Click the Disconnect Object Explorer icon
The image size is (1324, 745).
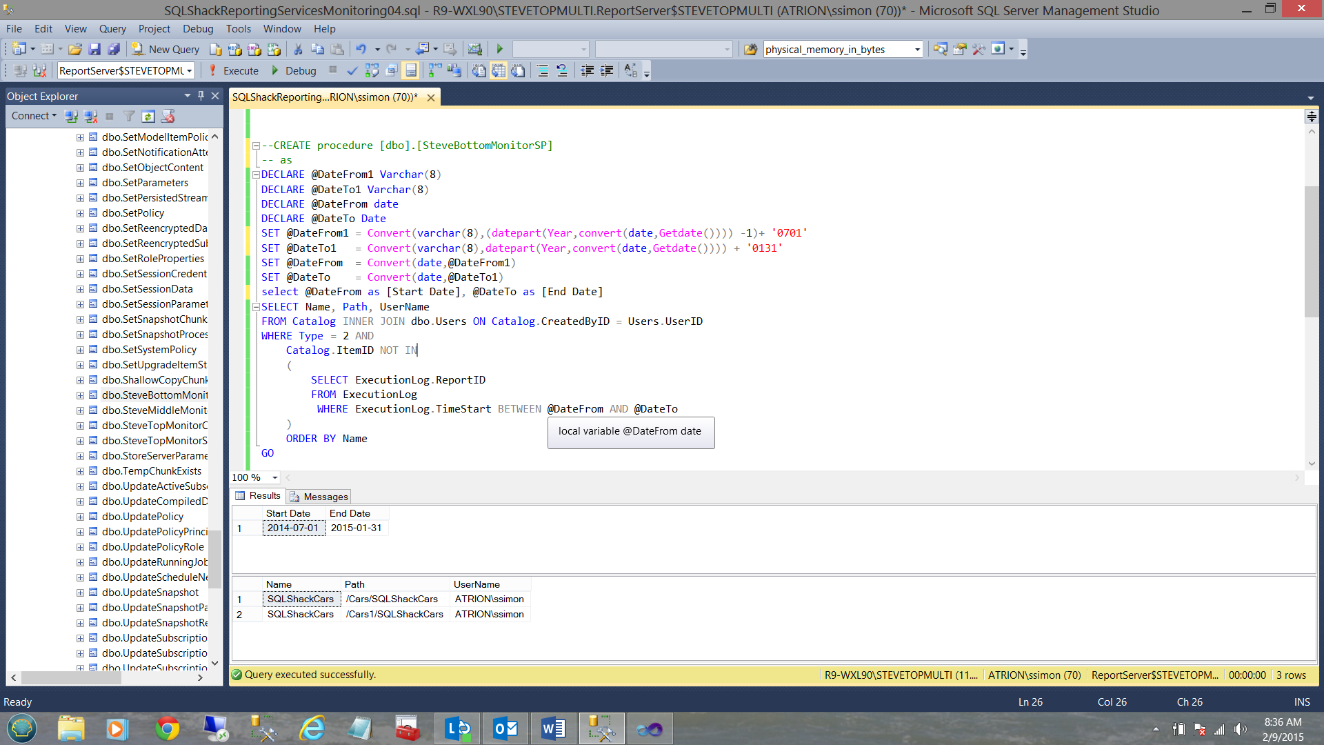pyautogui.click(x=90, y=116)
